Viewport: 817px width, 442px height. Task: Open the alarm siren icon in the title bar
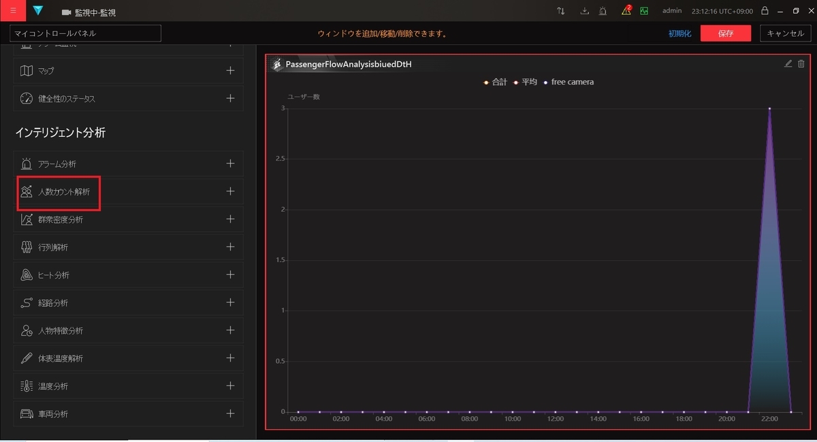pyautogui.click(x=603, y=11)
